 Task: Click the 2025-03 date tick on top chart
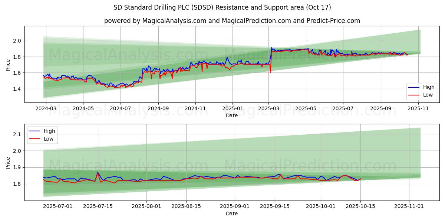tap(269, 108)
